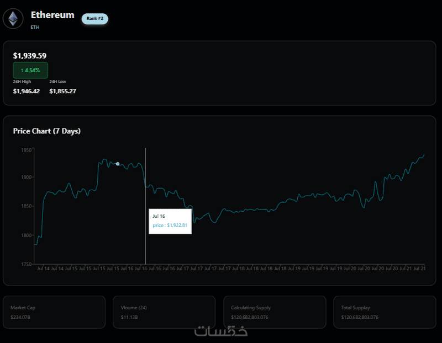This screenshot has width=442, height=343.
Task: Select the 24H high value $1,946.42
Action: (x=26, y=91)
